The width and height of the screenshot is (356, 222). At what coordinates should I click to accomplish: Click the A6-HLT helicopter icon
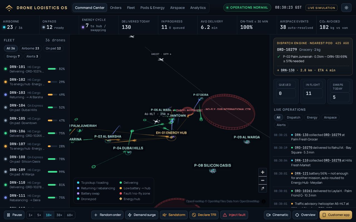pos(157,121)
